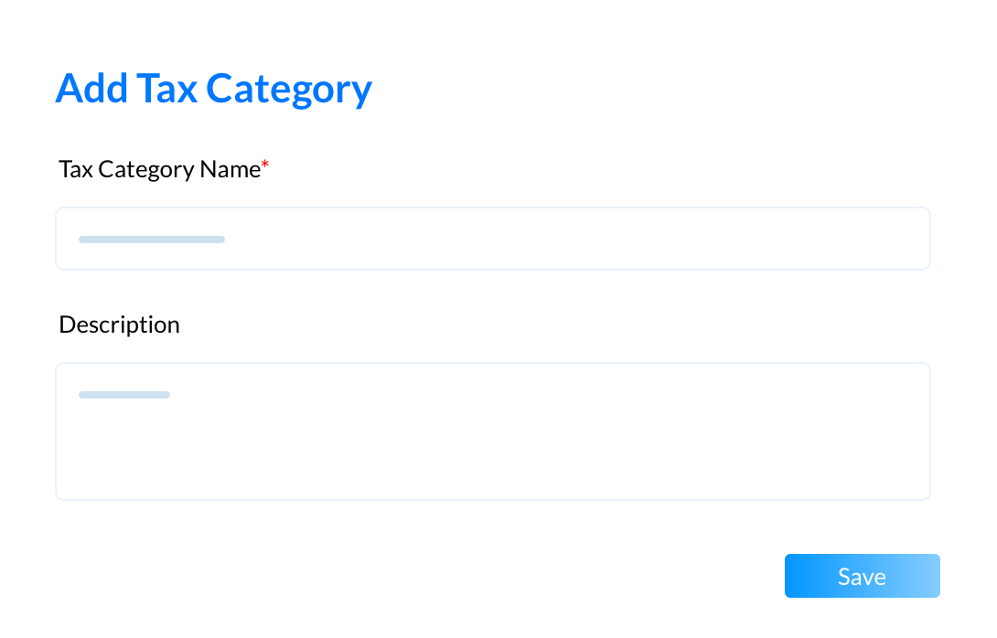
Task: Click the word Tax in the heading
Action: pos(167,89)
